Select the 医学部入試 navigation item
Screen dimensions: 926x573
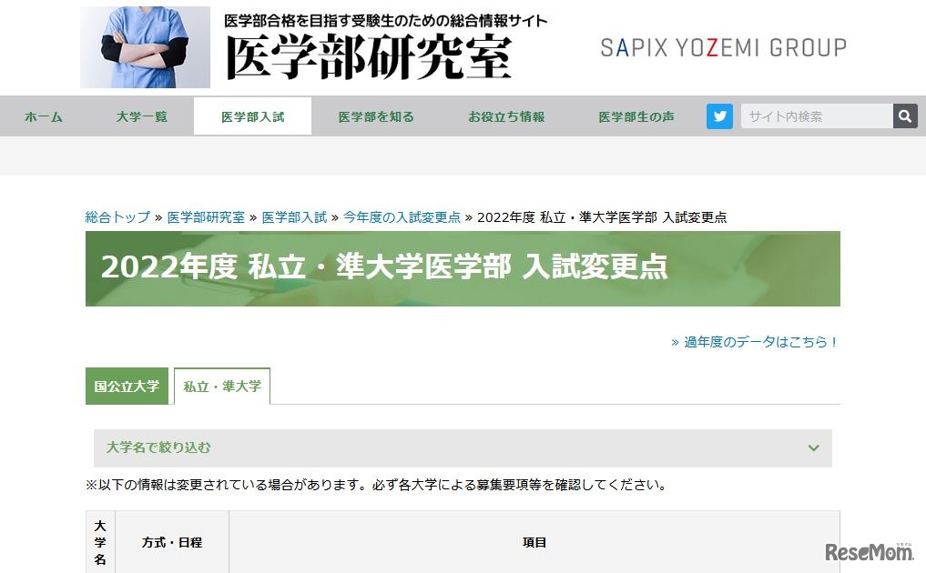click(x=252, y=116)
